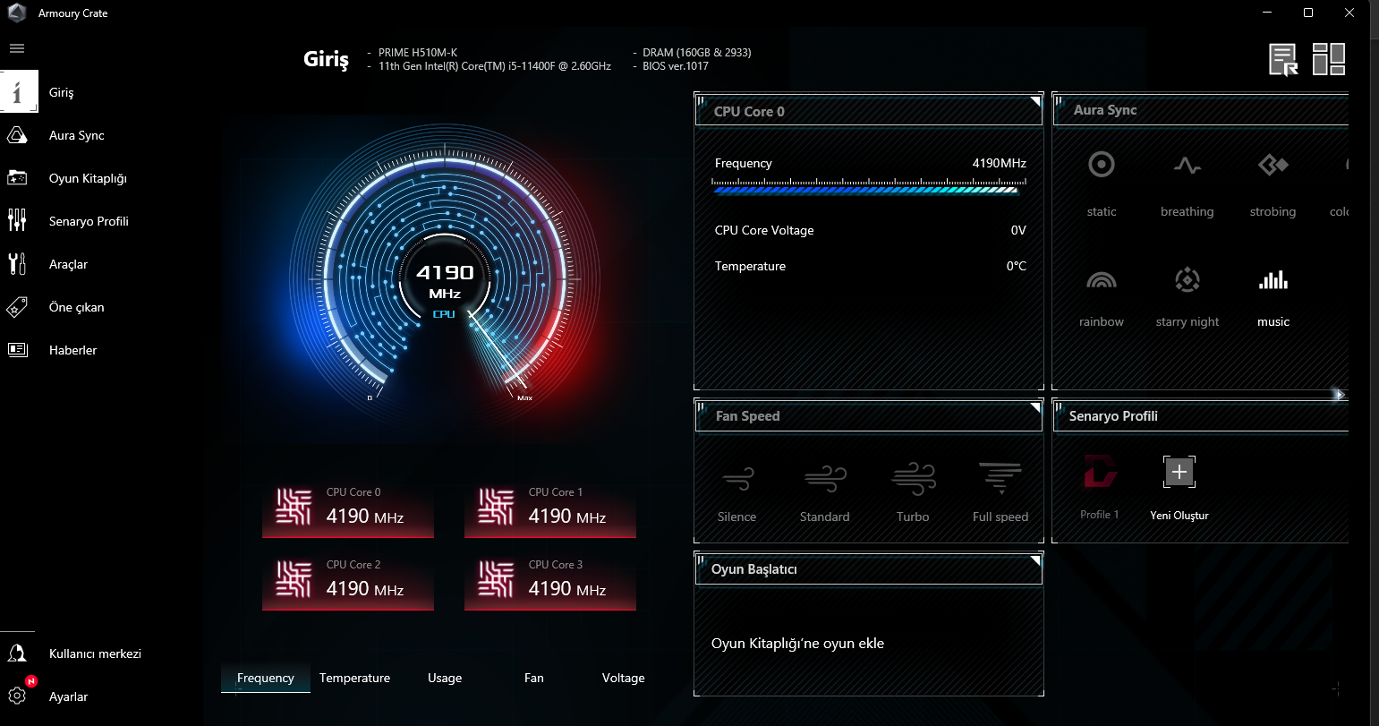
Task: Create new profile with Yeni Oluştur
Action: tap(1179, 487)
